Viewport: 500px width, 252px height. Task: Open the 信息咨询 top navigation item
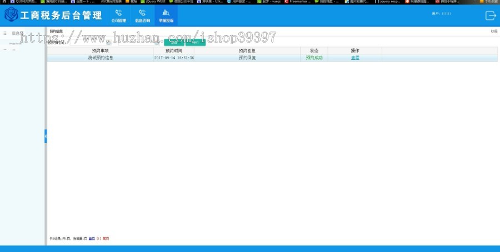coord(142,16)
